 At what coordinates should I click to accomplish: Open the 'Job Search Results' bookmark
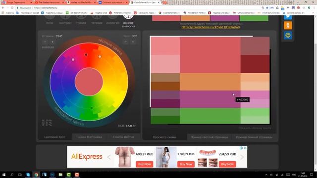[x=76, y=13]
